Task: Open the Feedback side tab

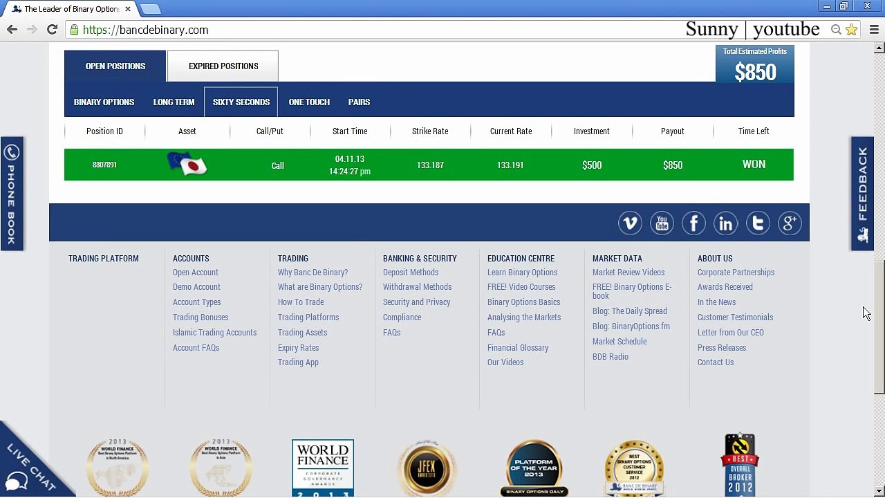Action: click(862, 194)
